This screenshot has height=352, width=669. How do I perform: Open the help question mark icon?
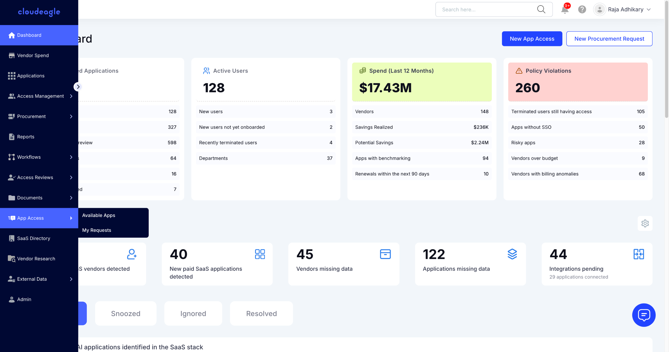(582, 10)
